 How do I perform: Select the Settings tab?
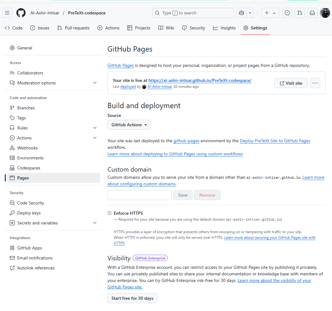(x=255, y=28)
